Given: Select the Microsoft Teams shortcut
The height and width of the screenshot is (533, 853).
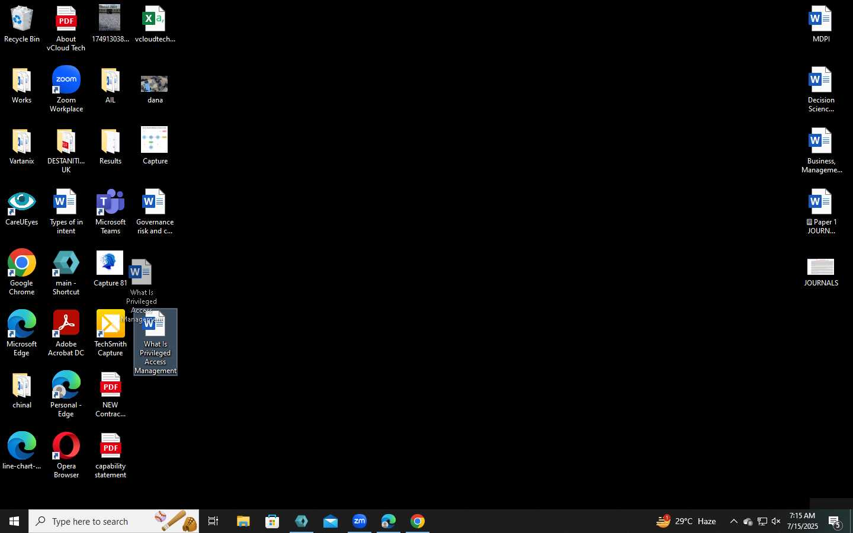Looking at the screenshot, I should [x=110, y=212].
